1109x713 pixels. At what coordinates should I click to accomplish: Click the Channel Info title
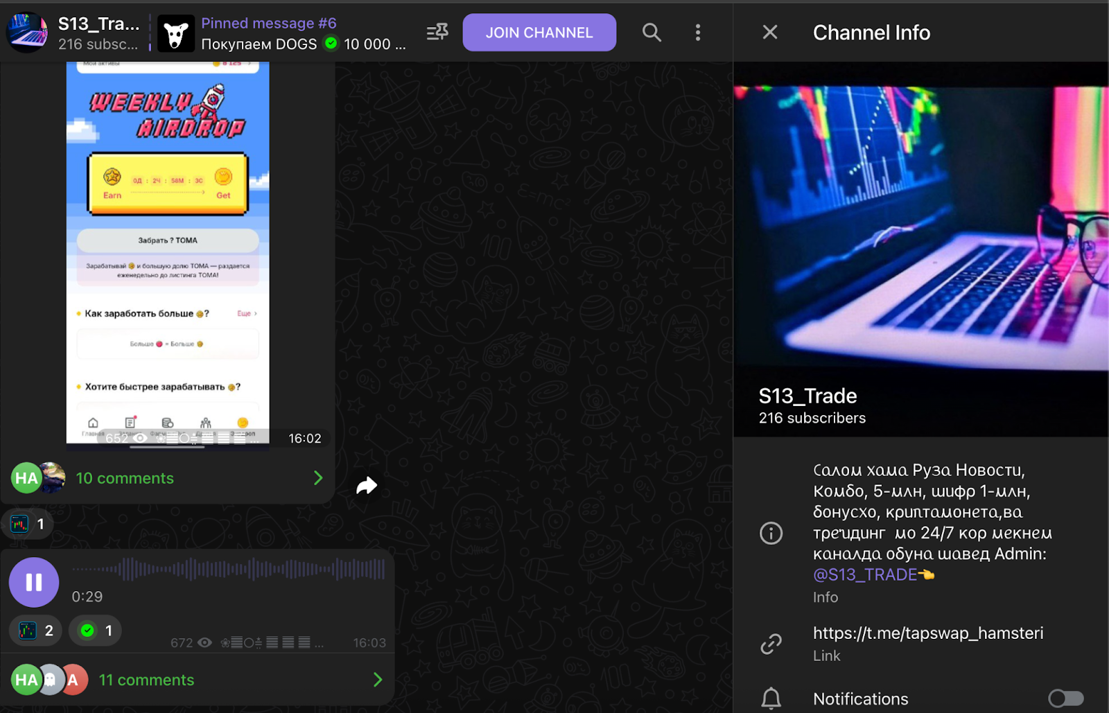click(871, 33)
